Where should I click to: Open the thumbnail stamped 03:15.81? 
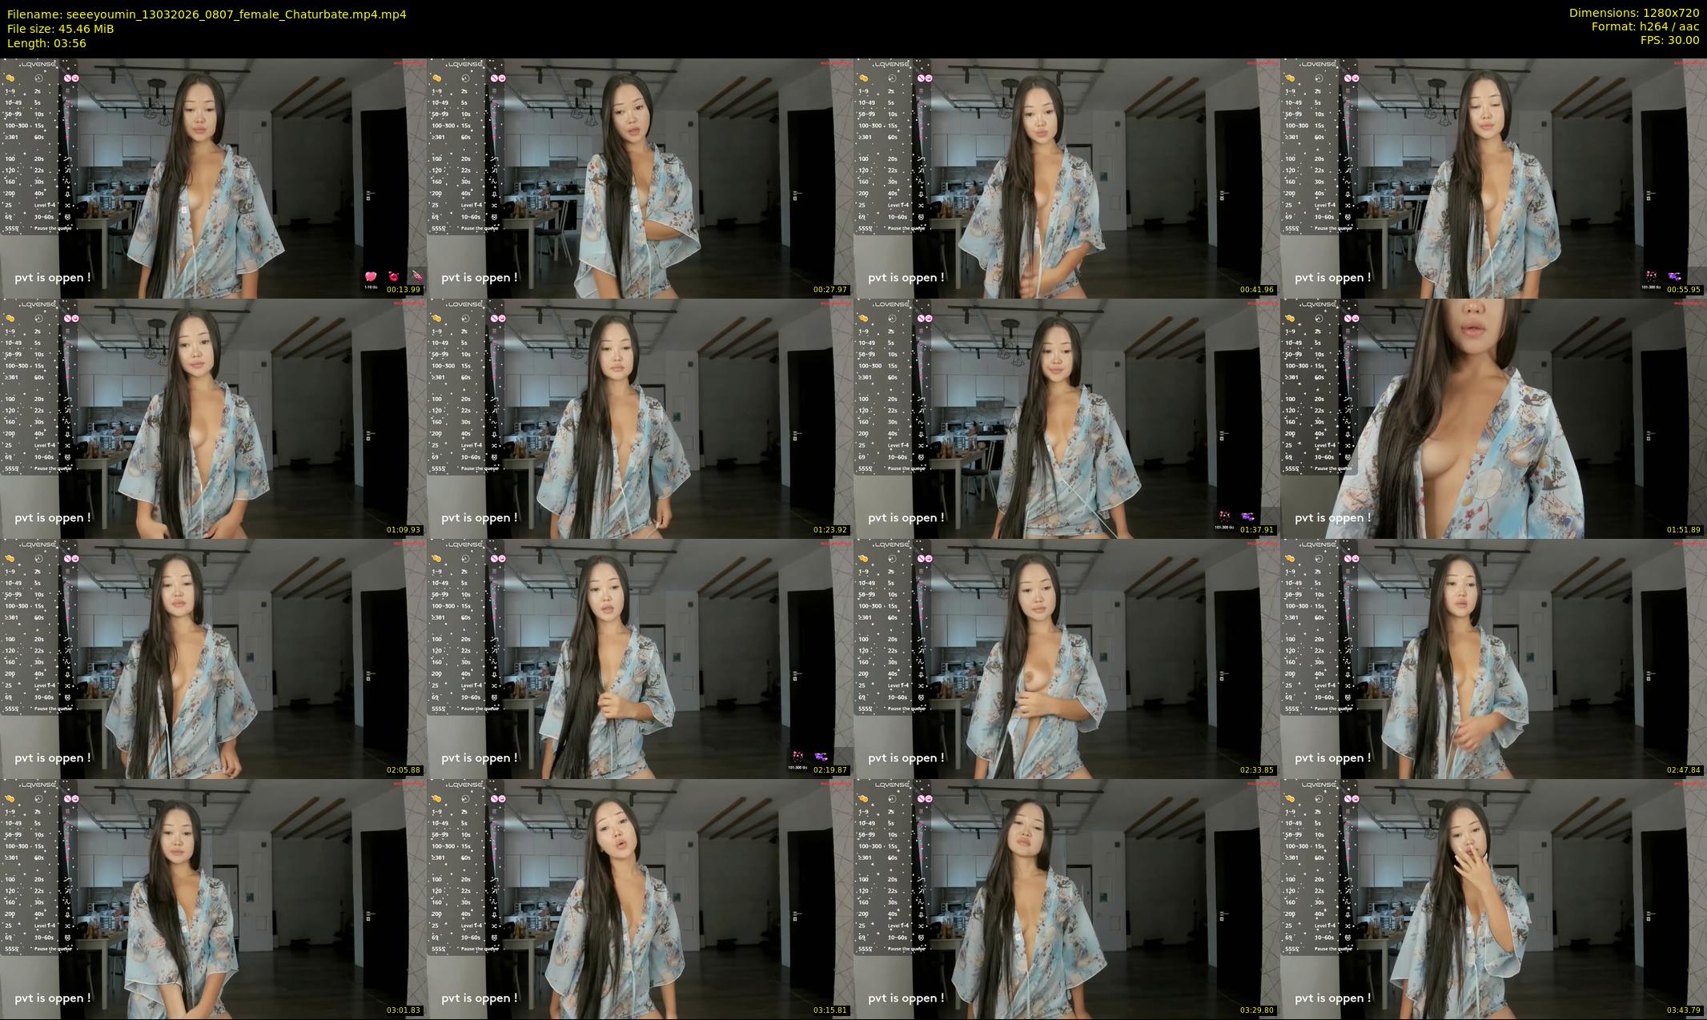tap(640, 899)
